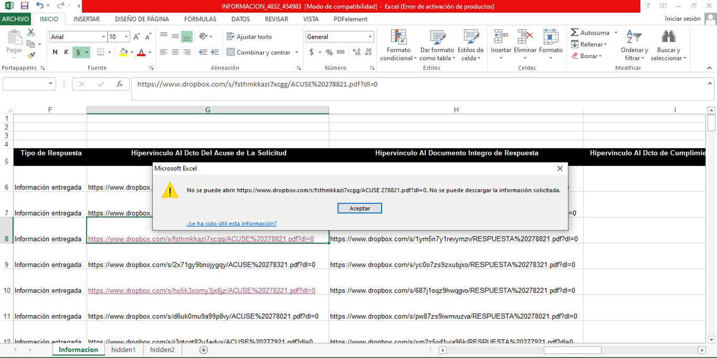The height and width of the screenshot is (358, 717).
Task: Open Combinar y centrar dropdown arrow
Action: (297, 52)
